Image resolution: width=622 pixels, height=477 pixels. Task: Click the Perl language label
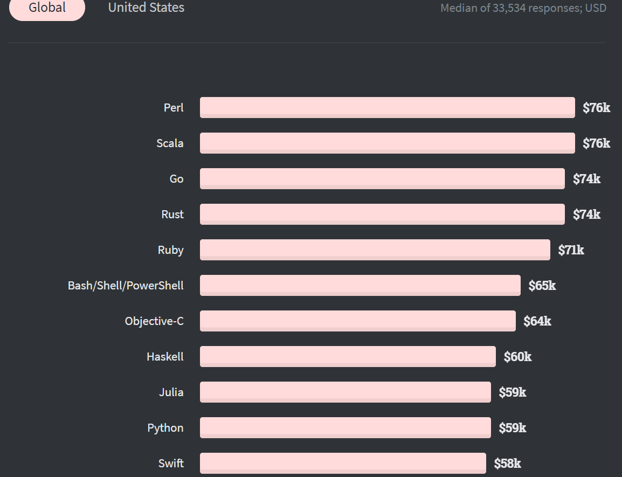(174, 108)
